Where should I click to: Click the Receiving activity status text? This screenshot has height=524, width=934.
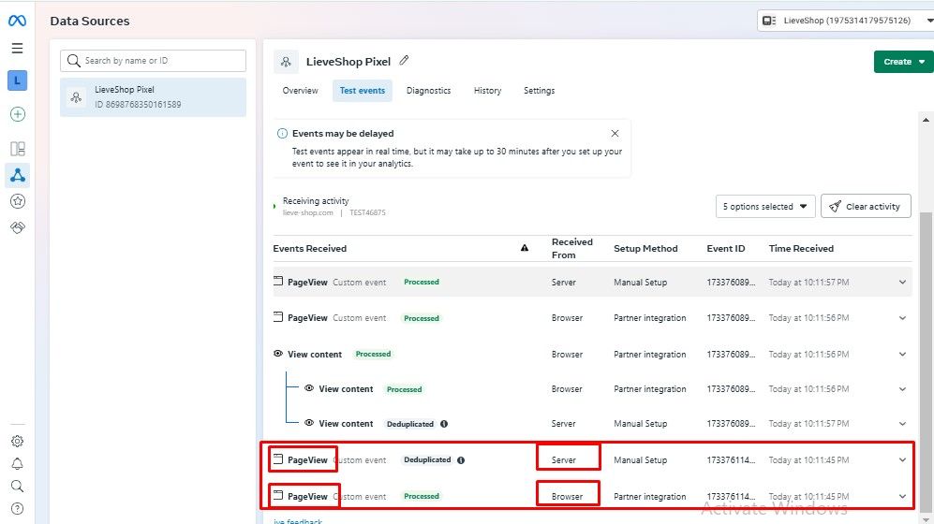(x=316, y=201)
